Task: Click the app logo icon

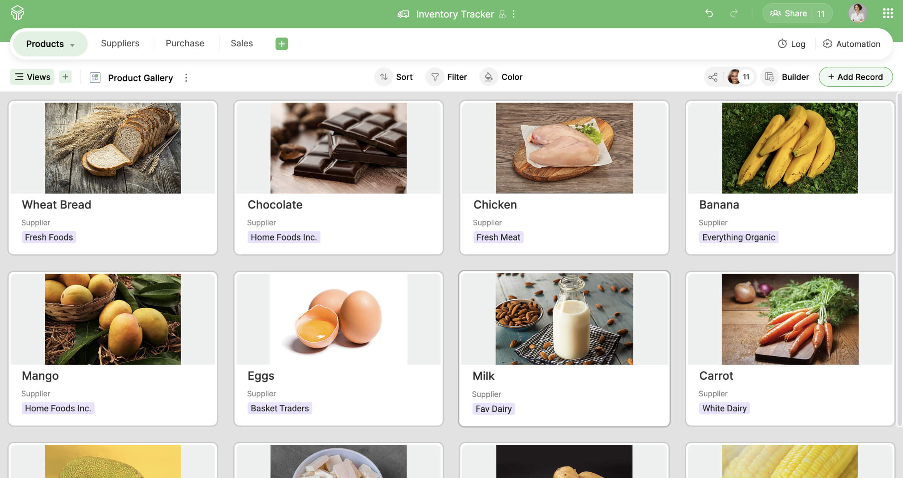Action: pos(17,13)
